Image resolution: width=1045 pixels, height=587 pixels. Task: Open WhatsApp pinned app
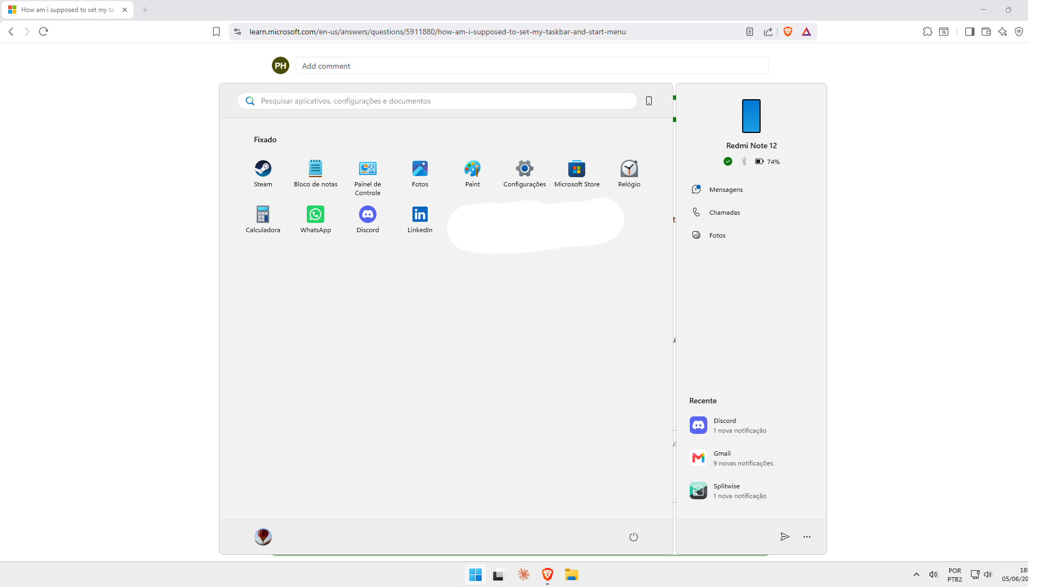pyautogui.click(x=315, y=219)
